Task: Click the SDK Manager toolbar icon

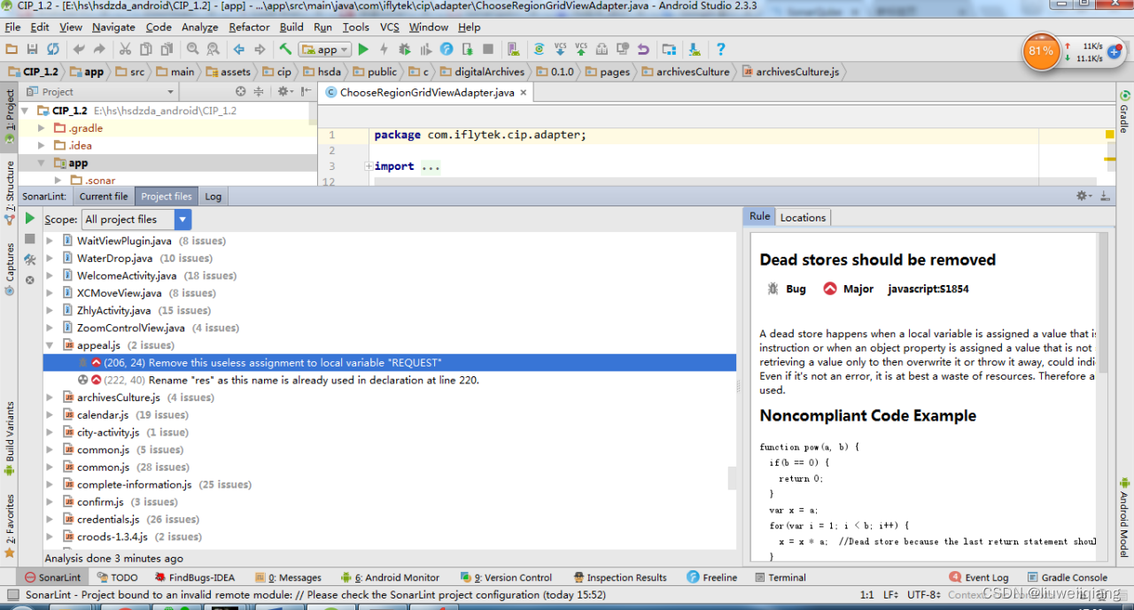Action: click(x=694, y=50)
